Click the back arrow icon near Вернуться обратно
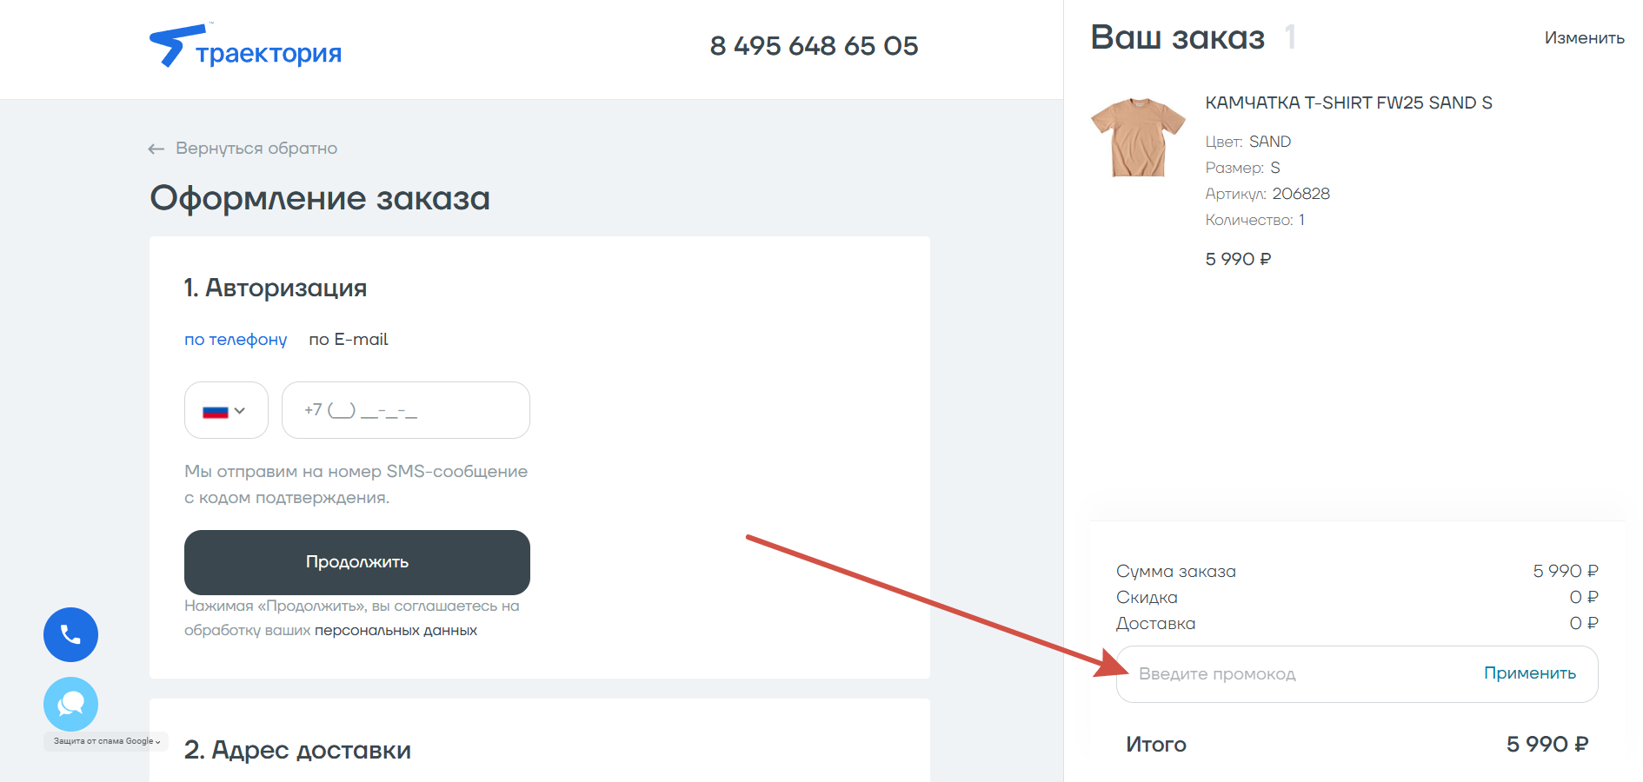 click(x=156, y=149)
